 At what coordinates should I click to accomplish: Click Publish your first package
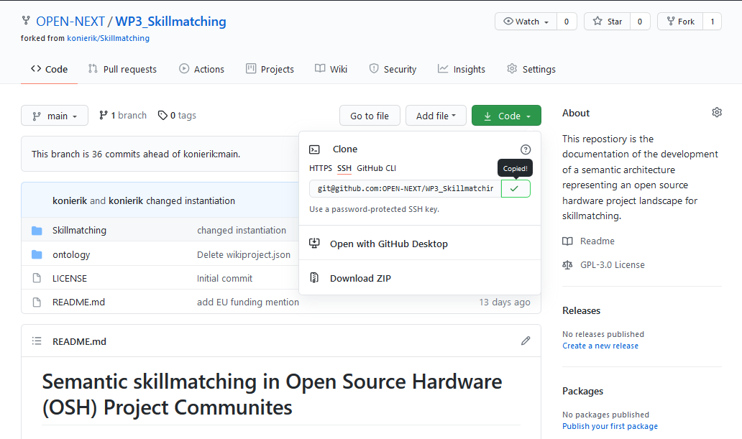pyautogui.click(x=610, y=426)
